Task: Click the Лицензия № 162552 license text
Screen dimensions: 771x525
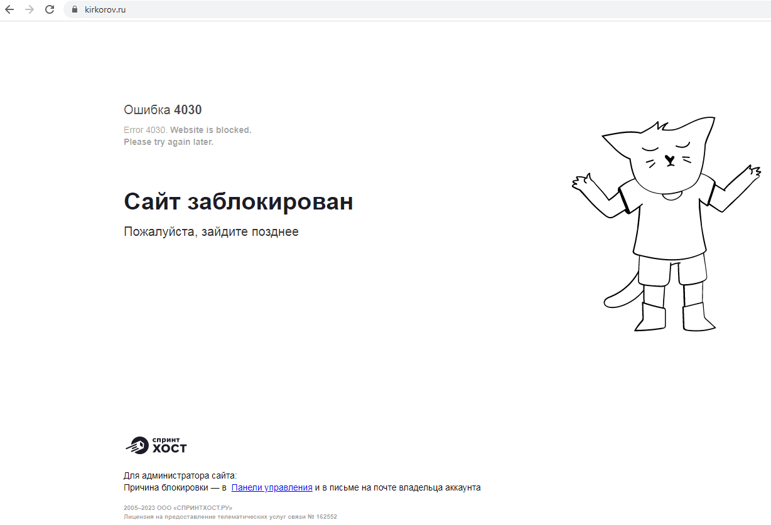Action: 230,517
